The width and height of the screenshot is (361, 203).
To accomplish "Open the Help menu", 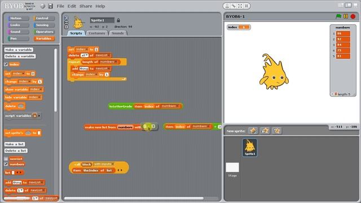I will coord(100,6).
